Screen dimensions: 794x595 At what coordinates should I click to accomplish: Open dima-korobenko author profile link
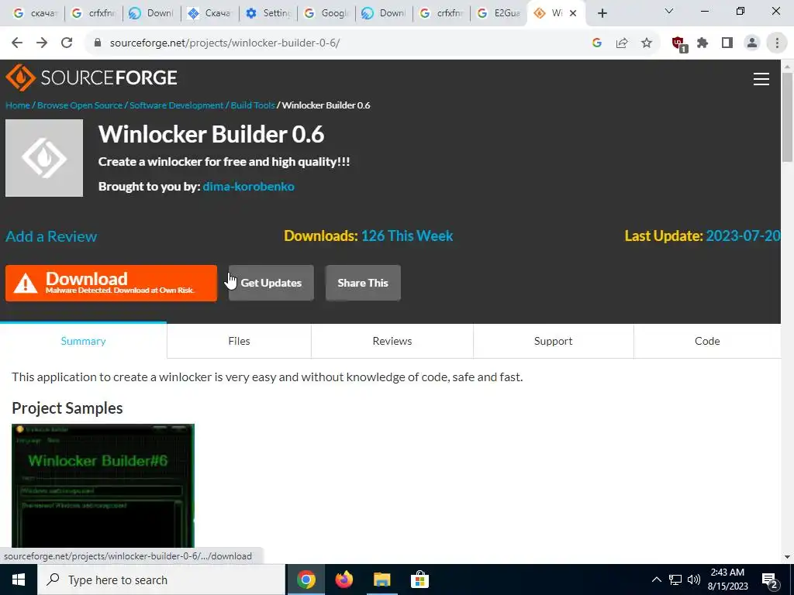click(x=248, y=186)
